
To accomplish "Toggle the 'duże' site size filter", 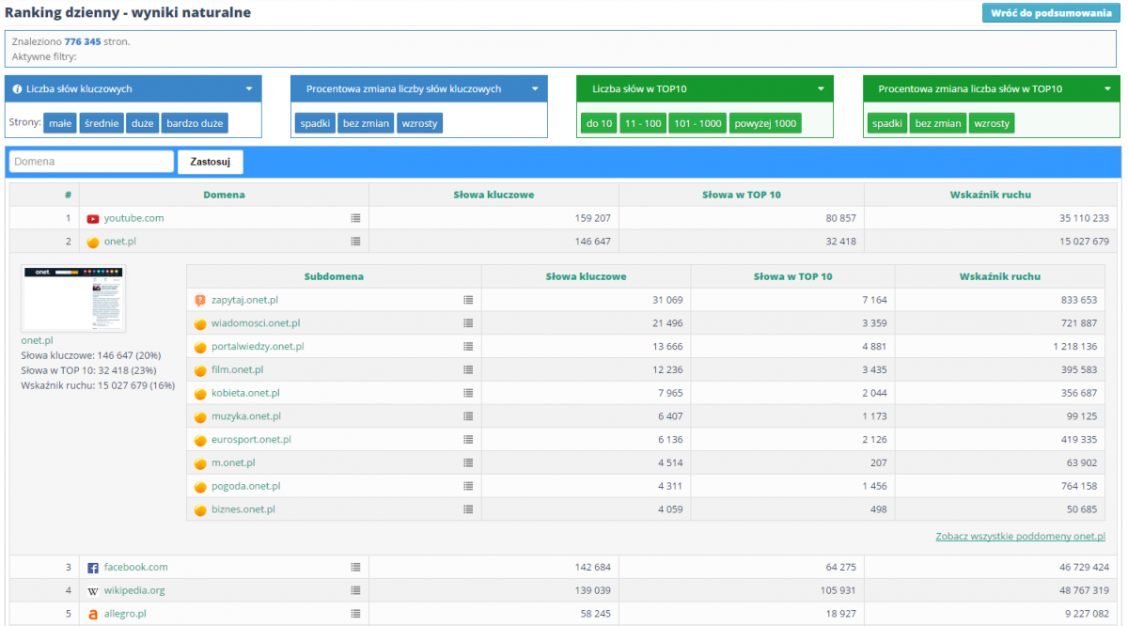I will coord(143,123).
